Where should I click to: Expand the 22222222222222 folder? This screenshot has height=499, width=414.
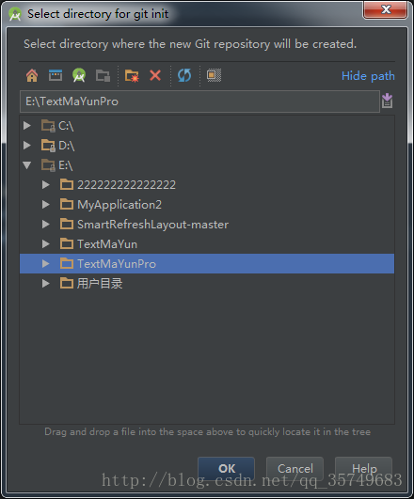pyautogui.click(x=46, y=185)
